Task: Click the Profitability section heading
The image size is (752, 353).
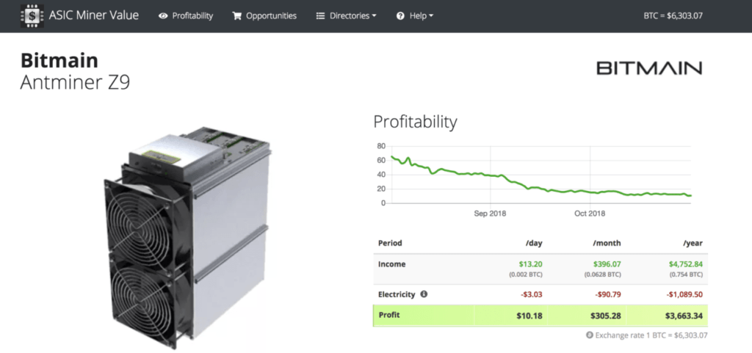Action: (x=415, y=122)
